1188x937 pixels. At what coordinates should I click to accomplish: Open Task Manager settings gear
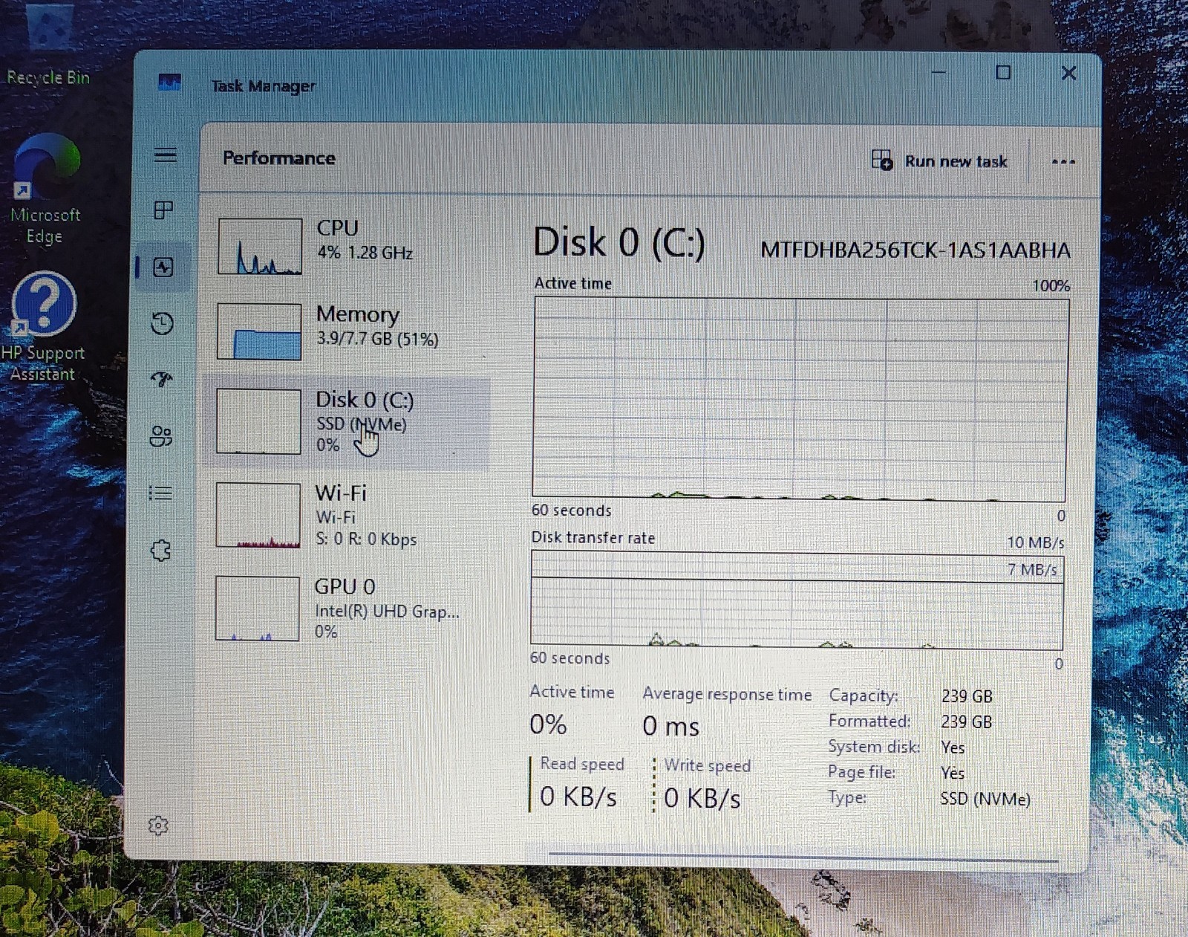158,826
